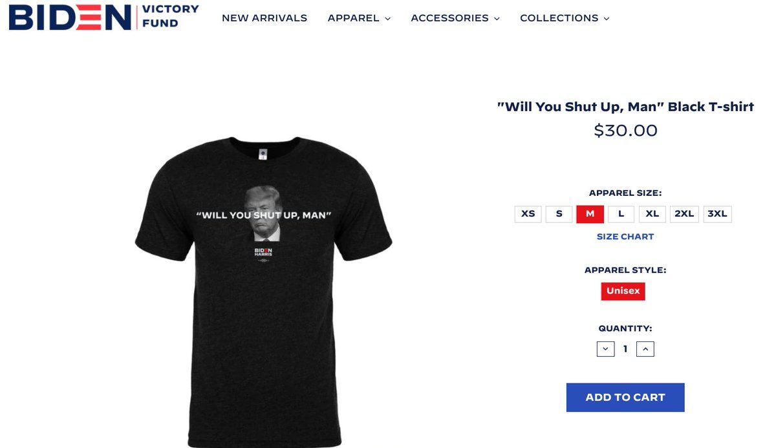Choose the M size option
776x448 pixels.
pos(590,214)
